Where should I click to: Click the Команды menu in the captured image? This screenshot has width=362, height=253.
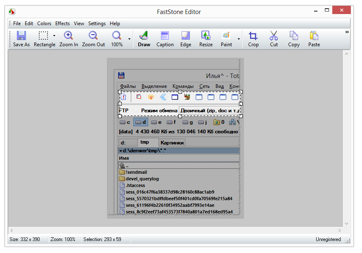[x=183, y=86]
